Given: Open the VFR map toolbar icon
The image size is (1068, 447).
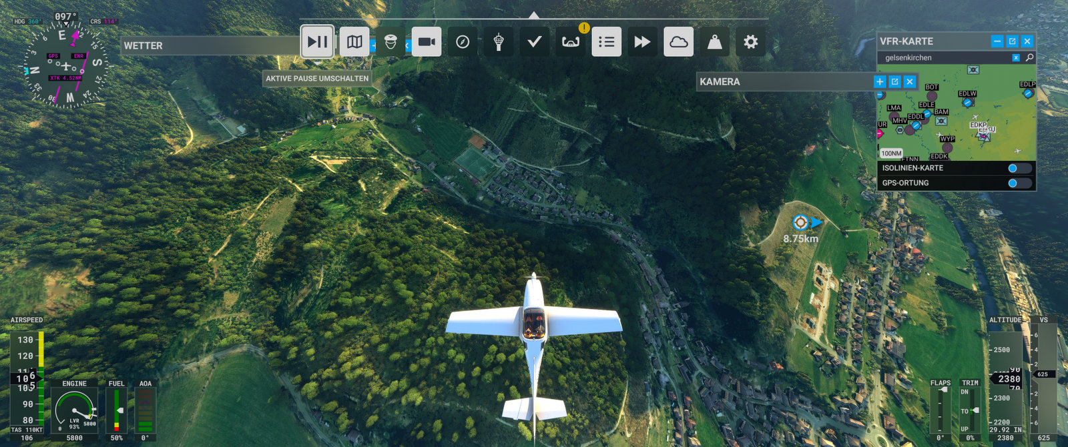Looking at the screenshot, I should [354, 42].
